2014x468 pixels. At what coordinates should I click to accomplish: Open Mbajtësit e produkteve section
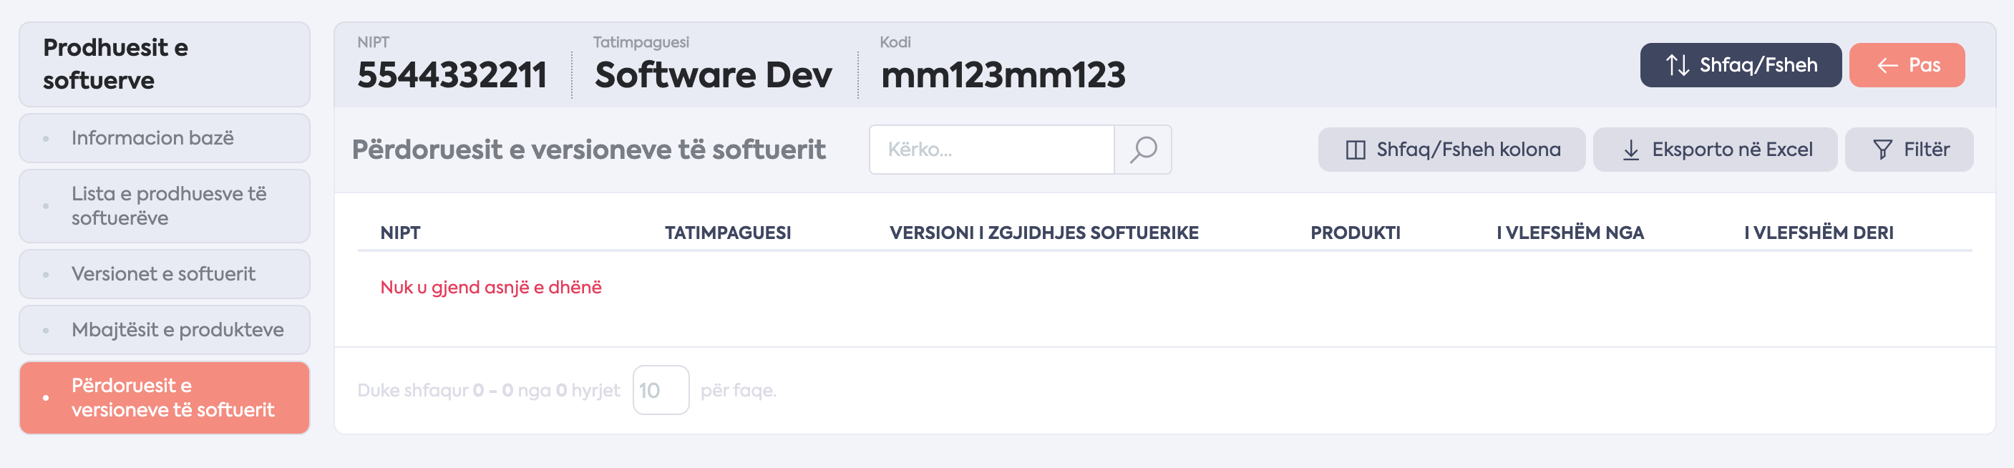pos(164,330)
